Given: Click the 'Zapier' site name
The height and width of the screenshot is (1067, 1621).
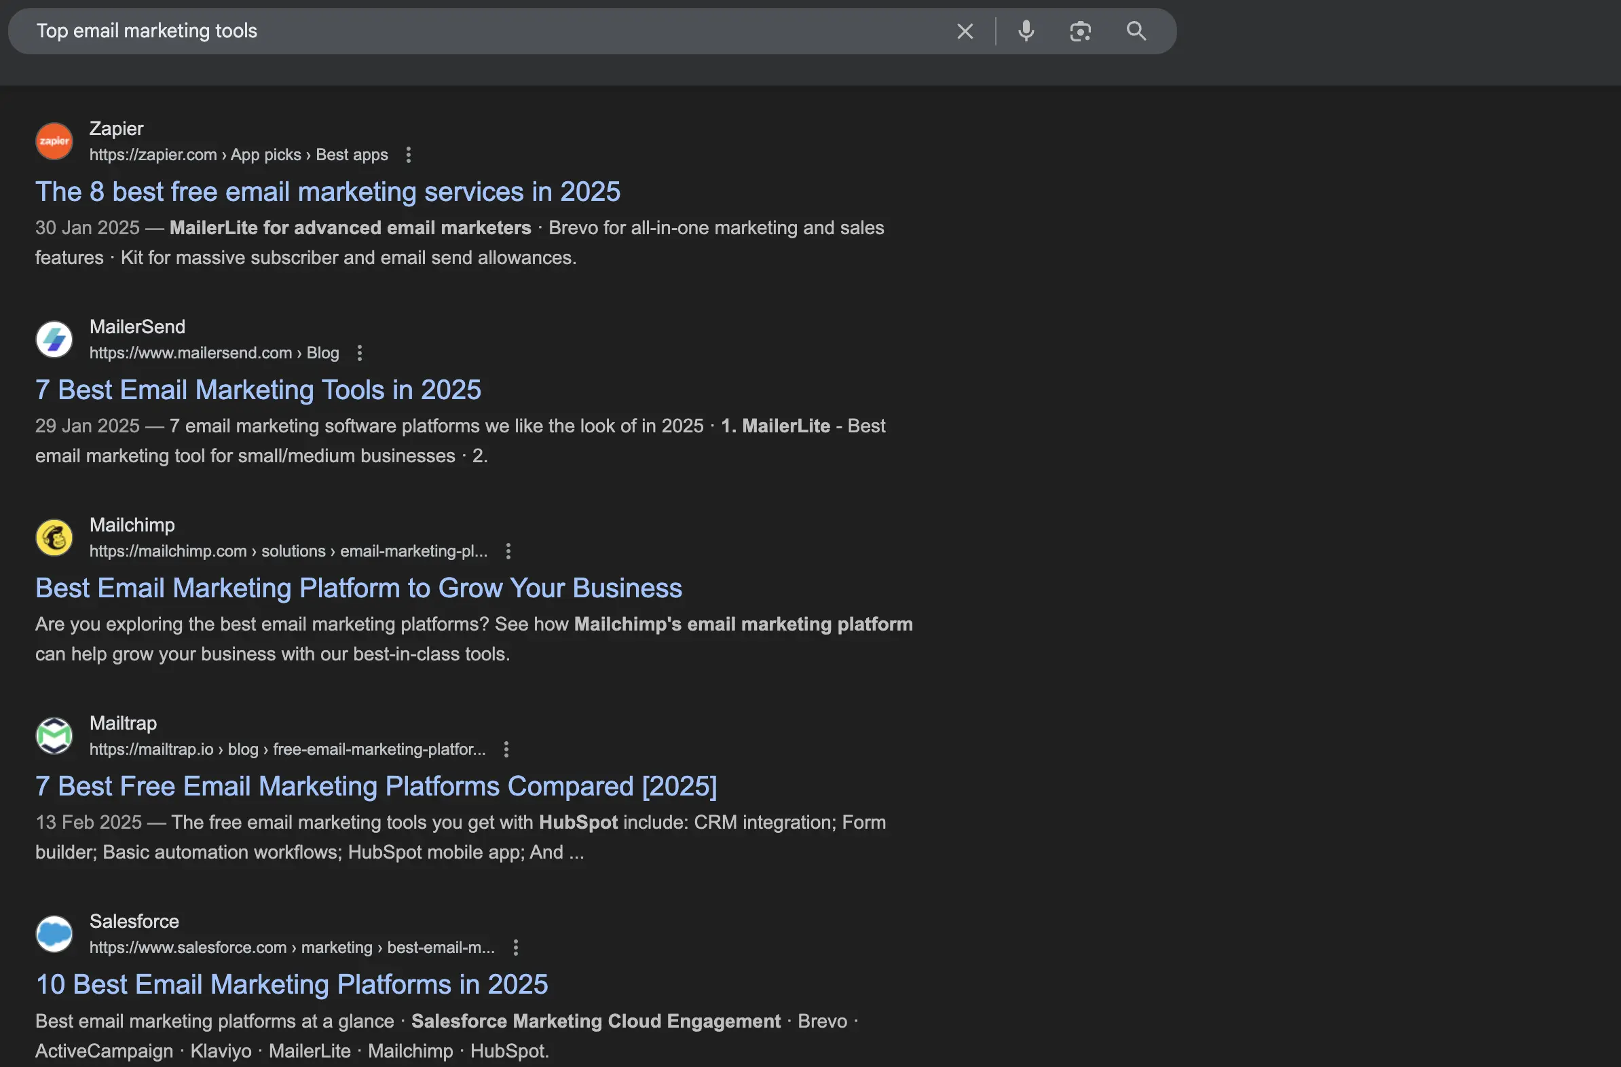Looking at the screenshot, I should click(117, 129).
